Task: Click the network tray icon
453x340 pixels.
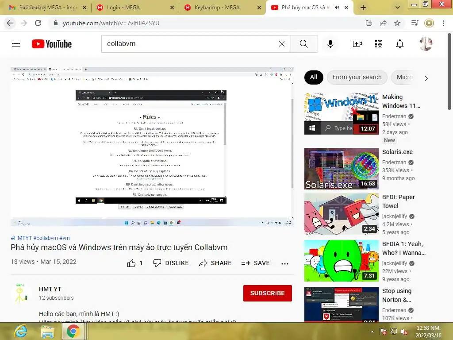Action: click(x=393, y=332)
